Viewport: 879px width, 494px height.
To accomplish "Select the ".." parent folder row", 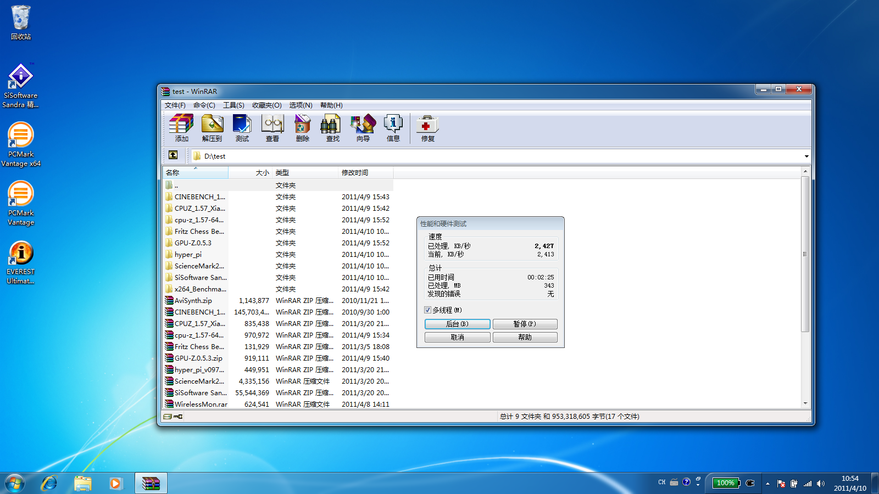I will [x=277, y=185].
